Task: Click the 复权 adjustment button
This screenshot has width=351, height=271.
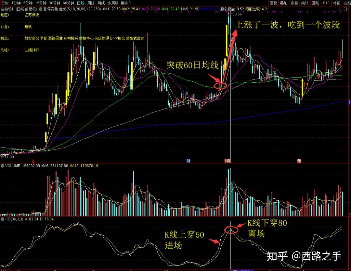Action: [273, 3]
